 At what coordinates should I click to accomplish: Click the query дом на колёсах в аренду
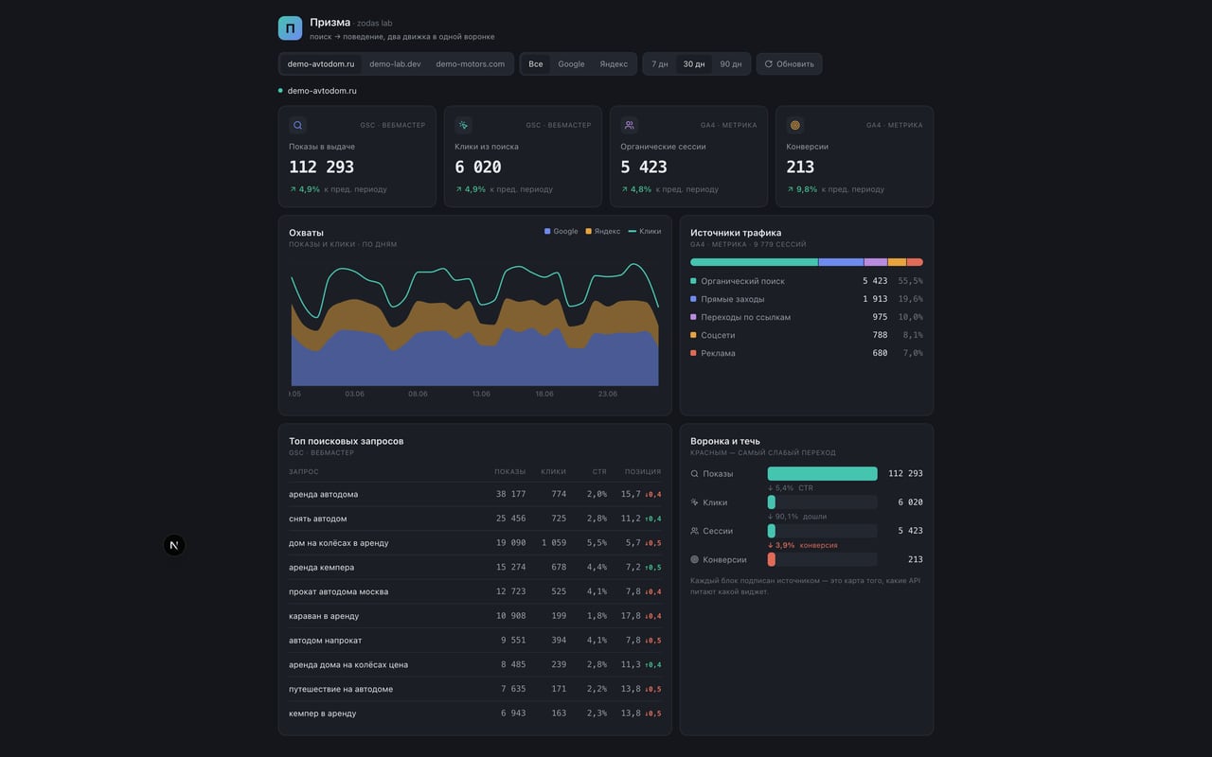point(338,543)
